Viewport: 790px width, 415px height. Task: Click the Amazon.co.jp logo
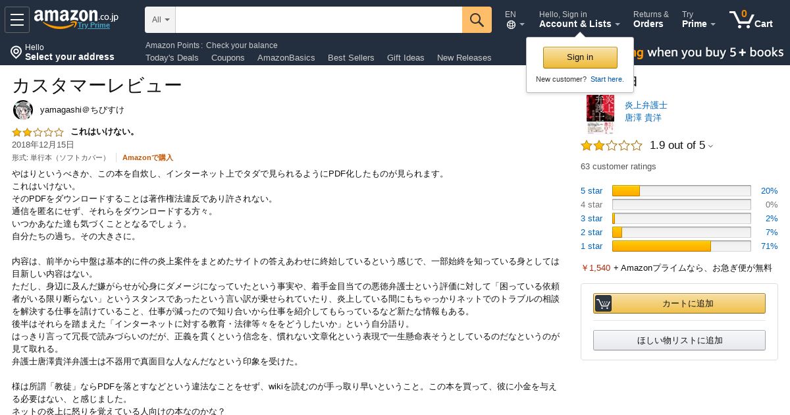[x=76, y=19]
